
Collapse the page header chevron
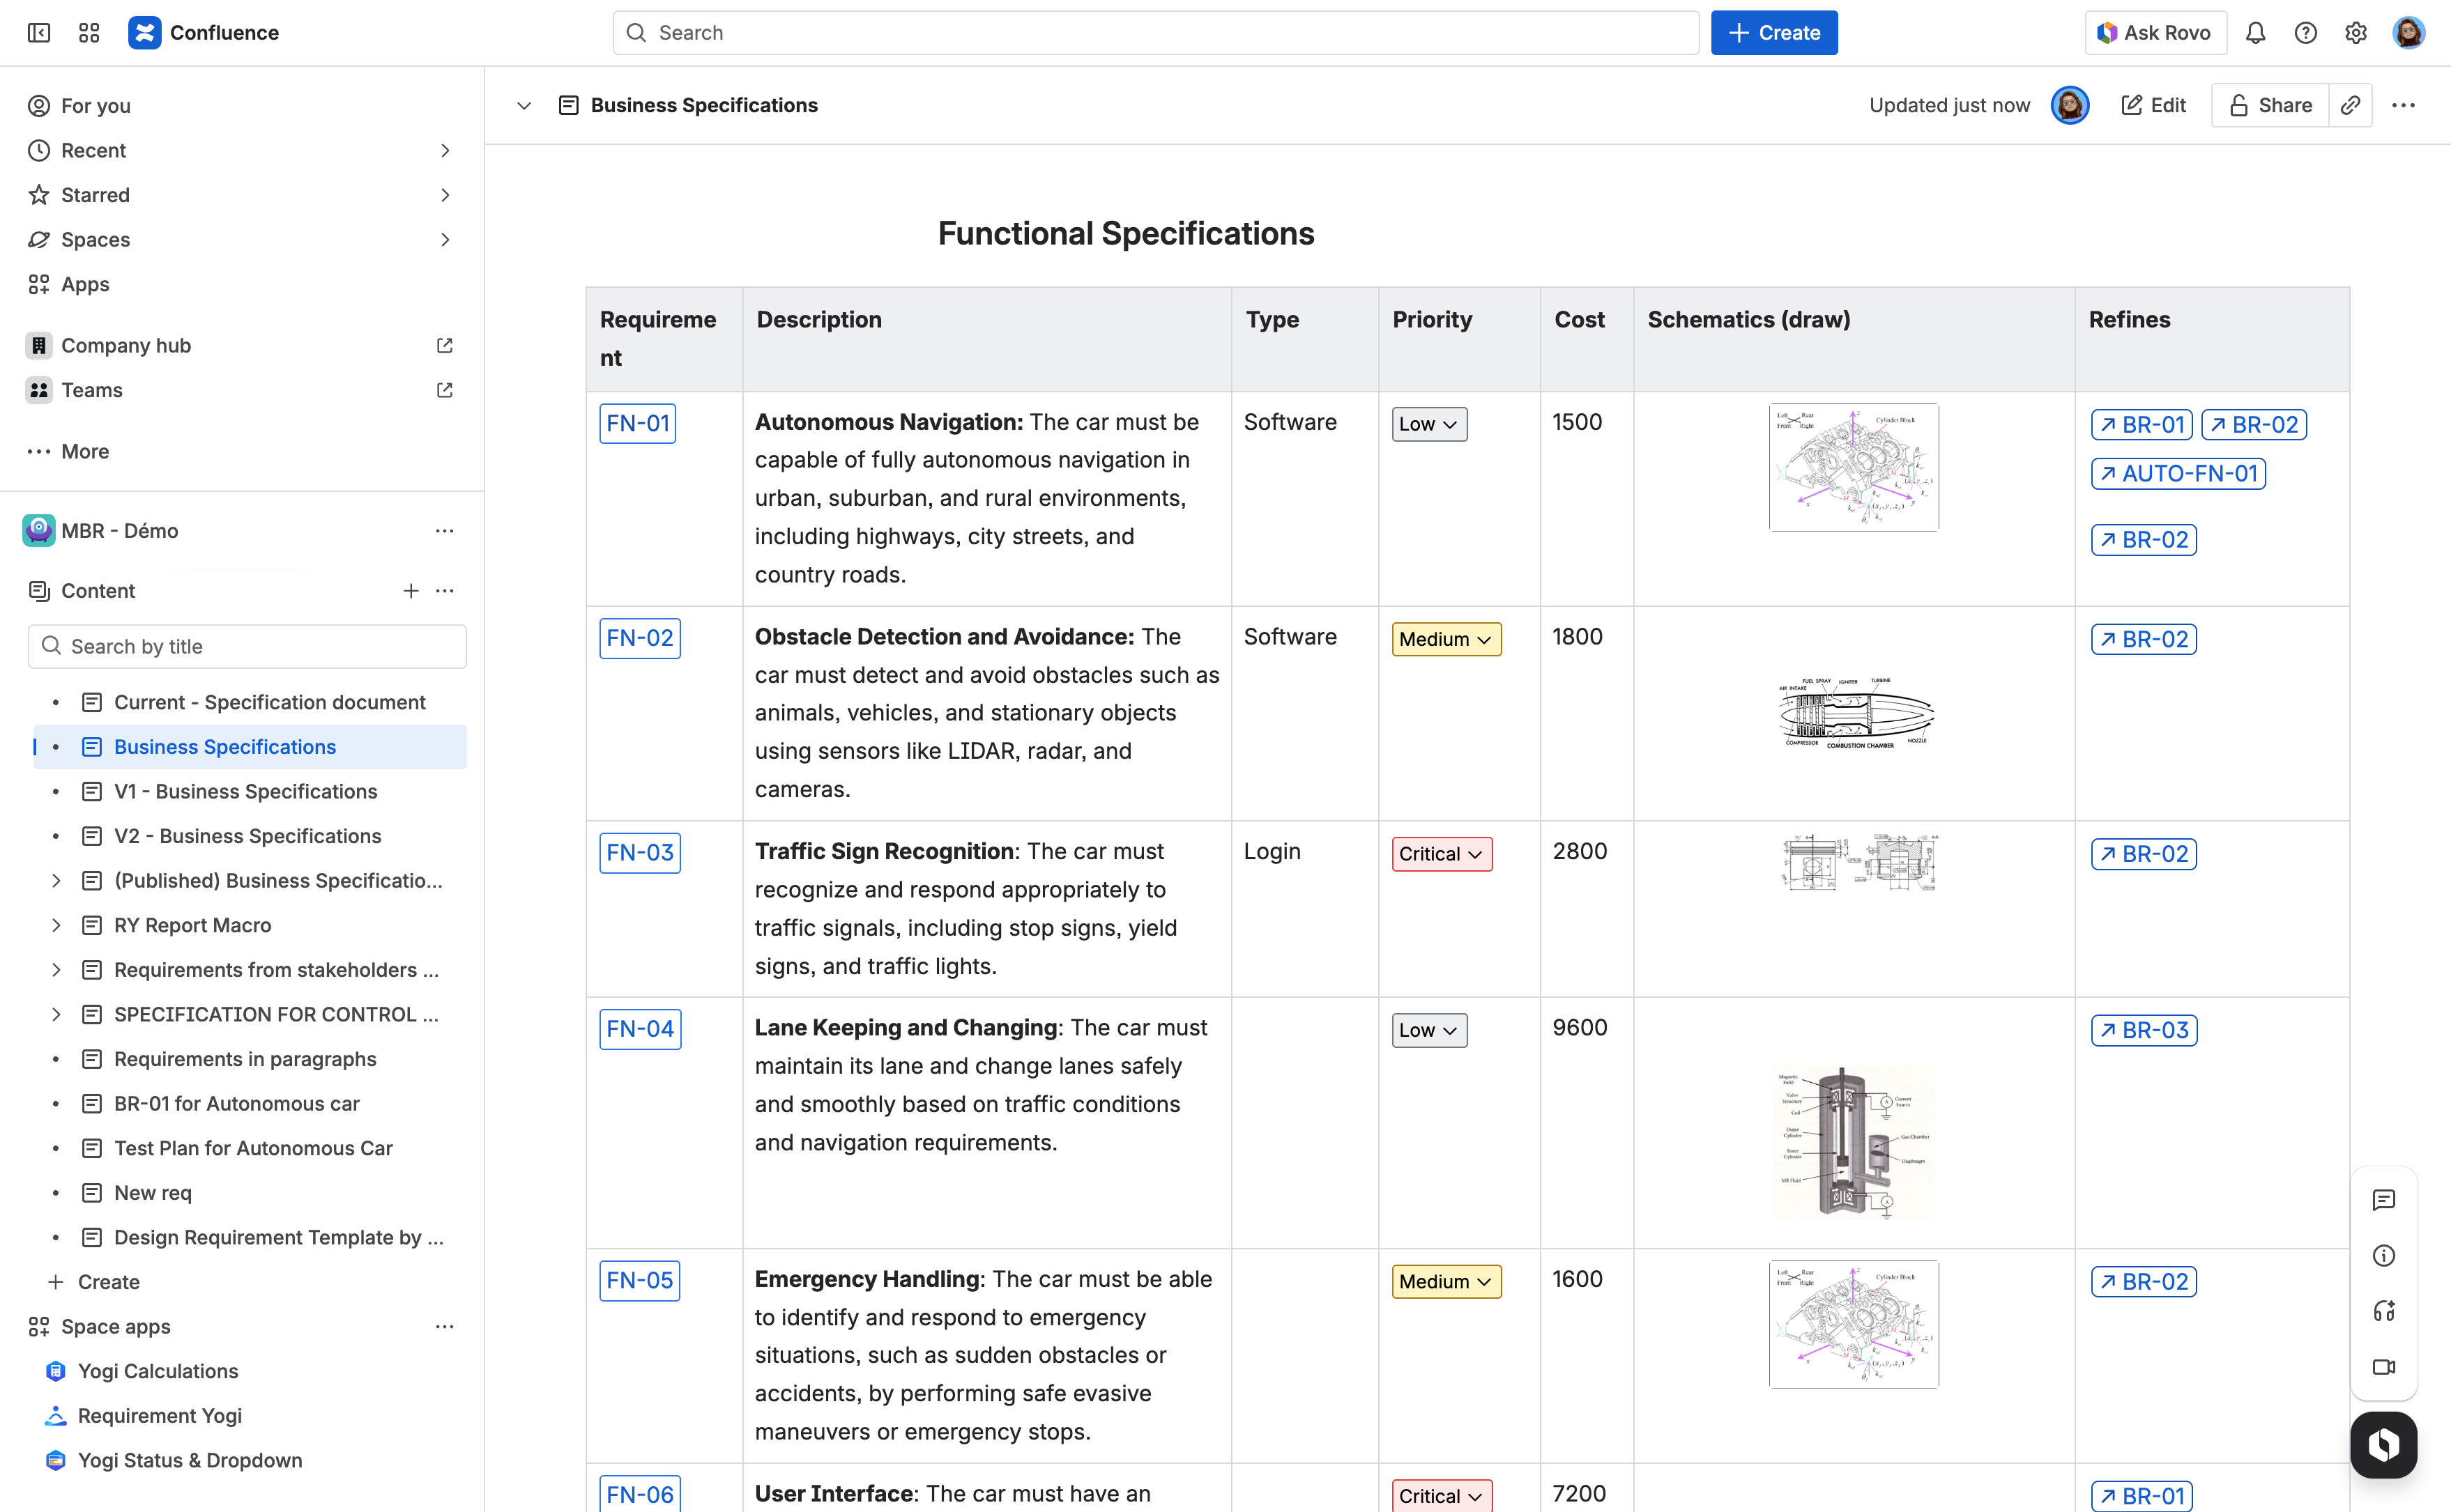[524, 106]
